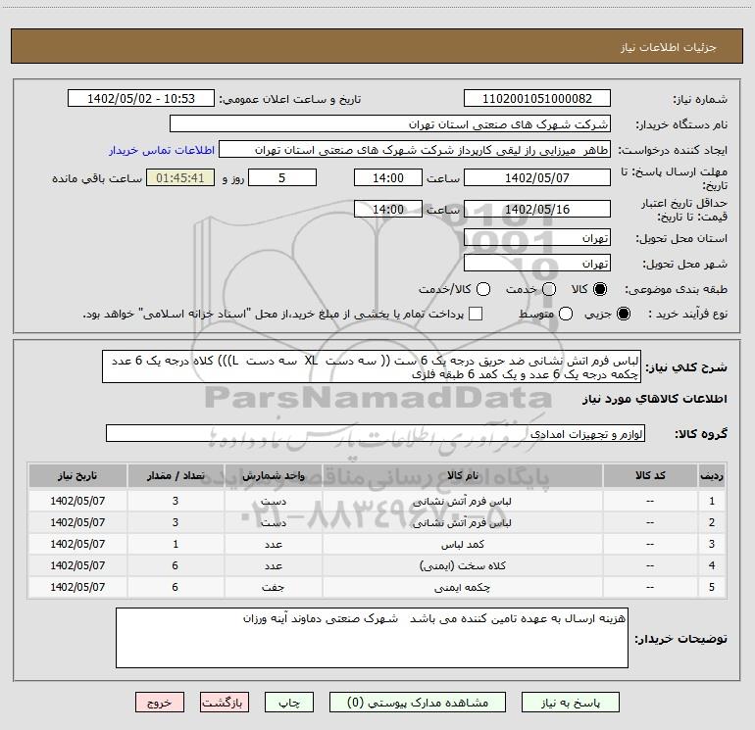Screen dimensions: 755x730
Task: Click the buyer notes text area
Action: (372, 638)
